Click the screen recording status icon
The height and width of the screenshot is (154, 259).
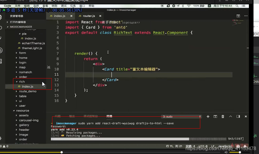point(162,6)
